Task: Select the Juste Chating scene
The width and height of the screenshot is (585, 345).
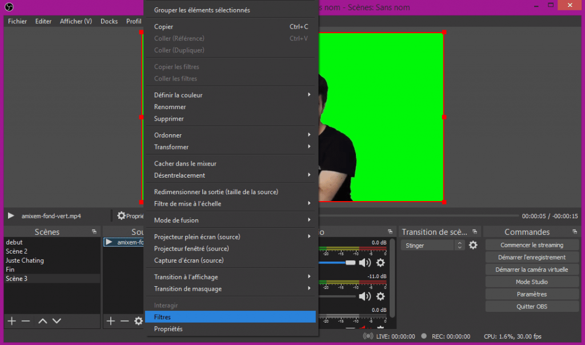Action: pyautogui.click(x=25, y=260)
